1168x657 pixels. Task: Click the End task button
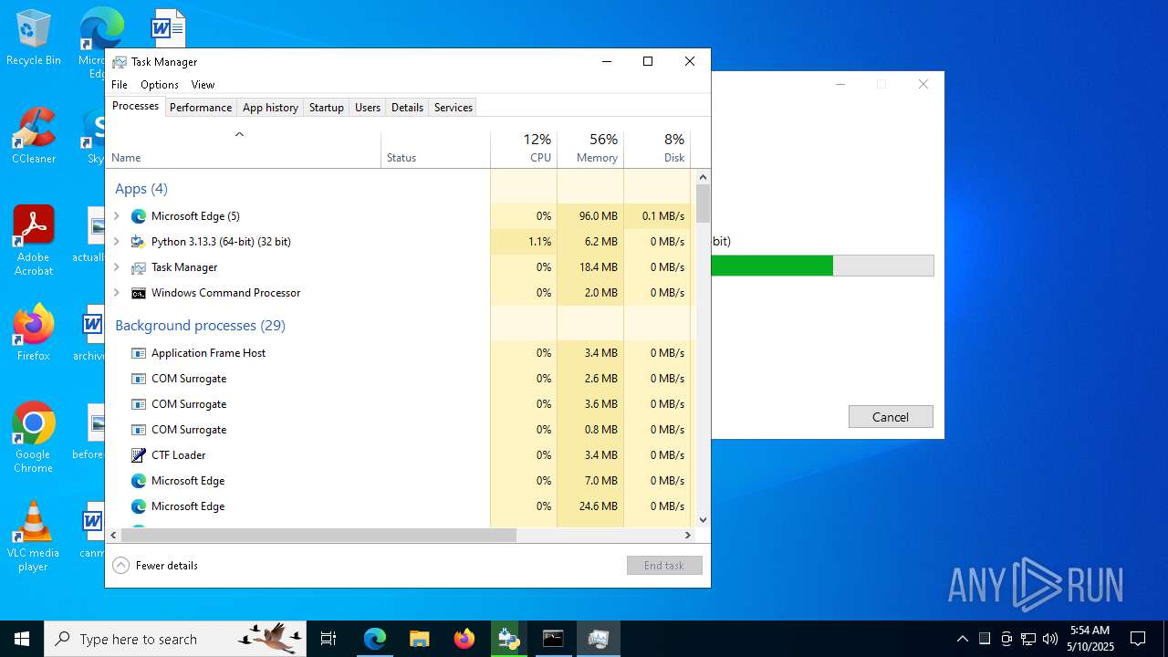coord(664,566)
